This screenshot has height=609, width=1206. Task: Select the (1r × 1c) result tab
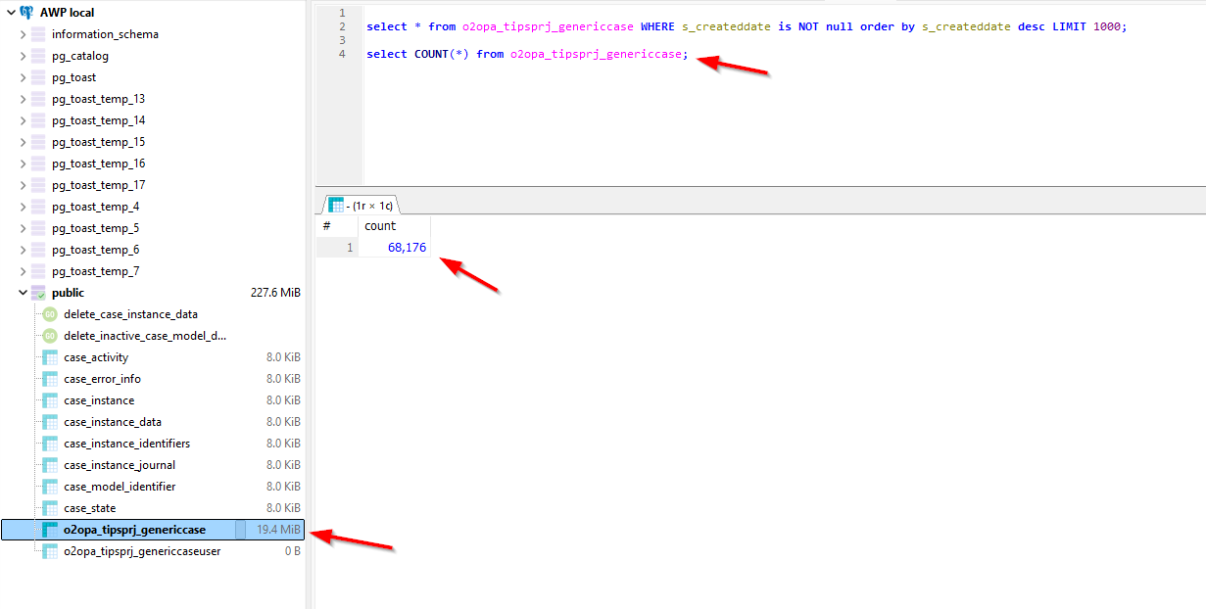(x=370, y=206)
